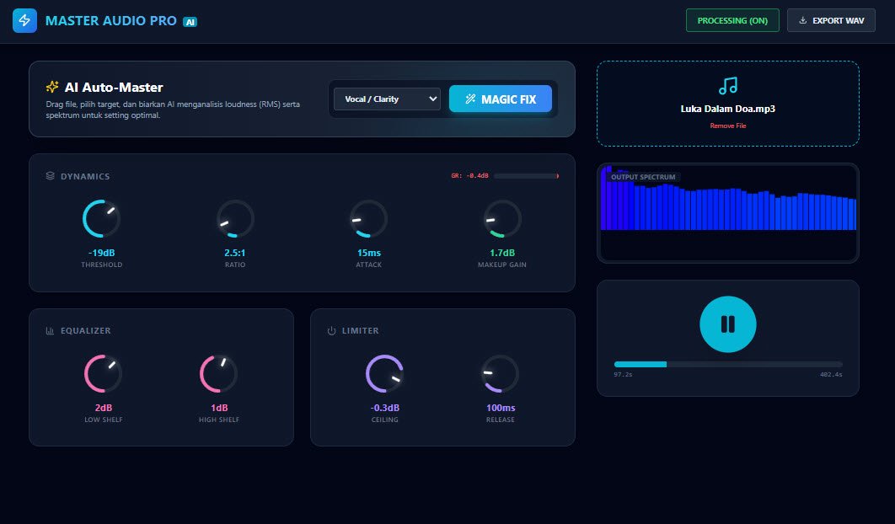The image size is (895, 524).
Task: Remove the loaded file Luka Dalam Doa.mp3
Action: click(x=728, y=126)
